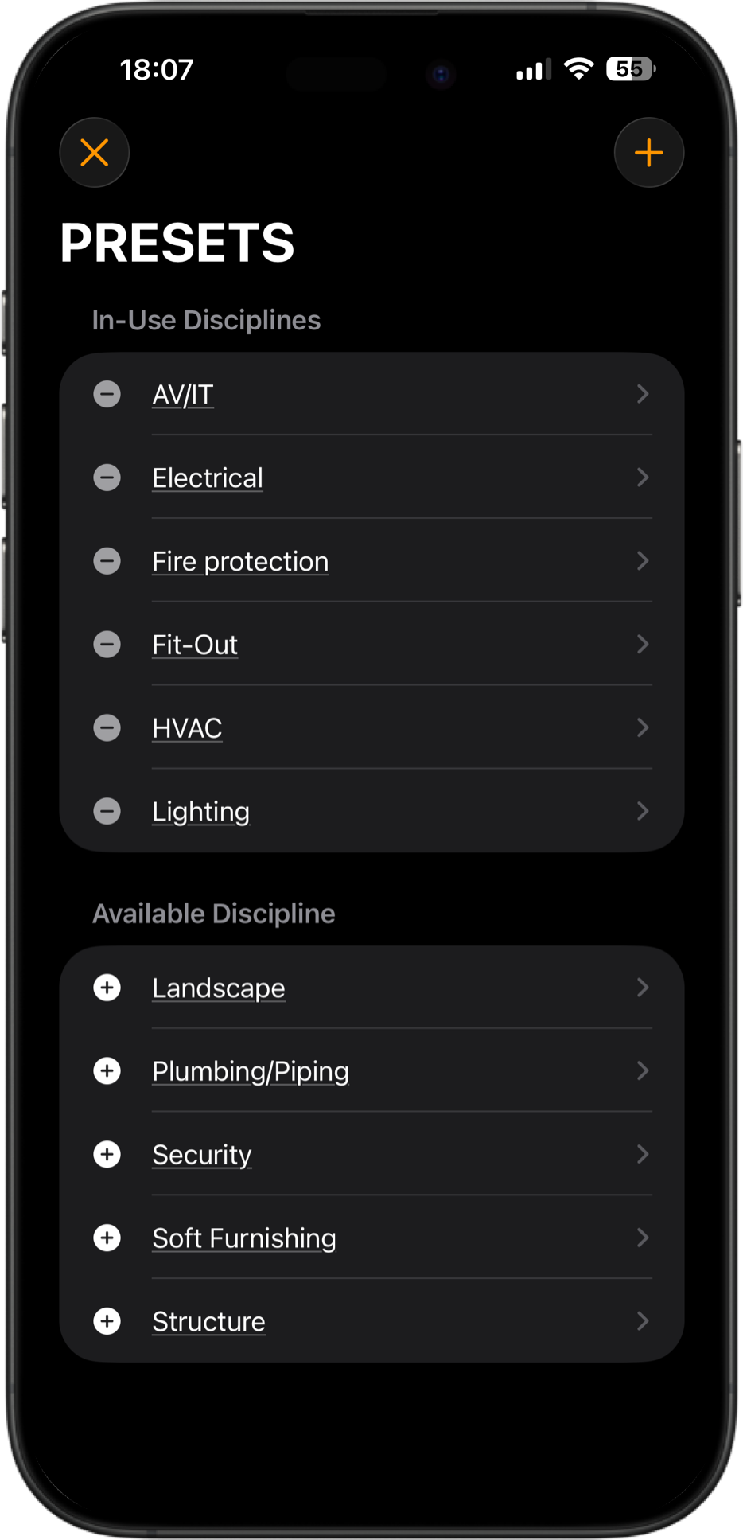Add Structure discipline via plus icon
743x1540 pixels.
107,1321
